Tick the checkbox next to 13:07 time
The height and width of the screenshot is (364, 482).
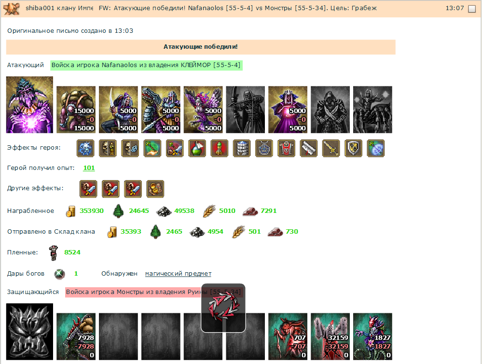[x=471, y=9]
